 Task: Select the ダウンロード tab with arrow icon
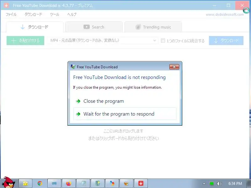point(35,27)
